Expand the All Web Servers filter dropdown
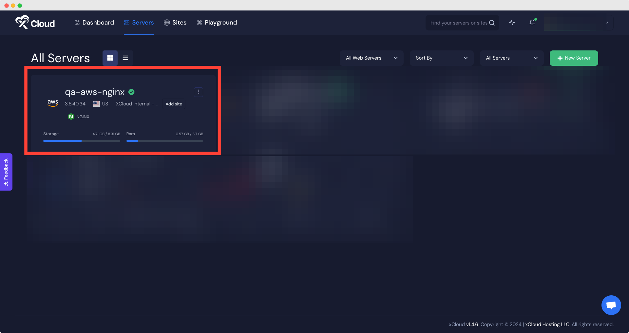This screenshot has width=629, height=333. point(371,58)
